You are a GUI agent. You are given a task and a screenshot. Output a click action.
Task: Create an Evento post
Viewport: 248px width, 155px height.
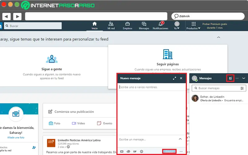pos(104,123)
